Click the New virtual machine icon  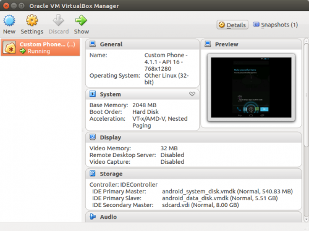click(x=9, y=20)
